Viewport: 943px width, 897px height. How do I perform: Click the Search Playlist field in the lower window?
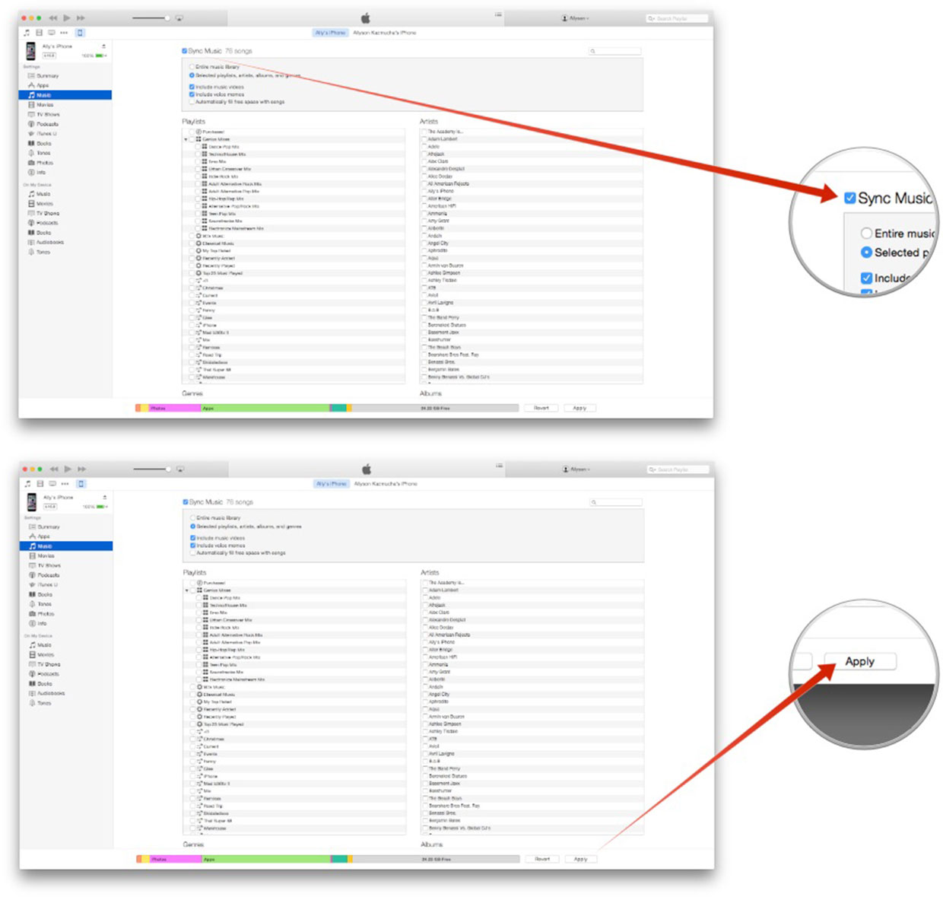pos(678,469)
